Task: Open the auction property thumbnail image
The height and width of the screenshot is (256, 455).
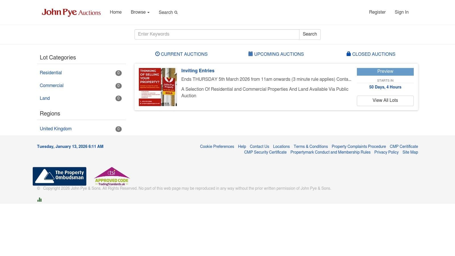Action: (x=157, y=87)
